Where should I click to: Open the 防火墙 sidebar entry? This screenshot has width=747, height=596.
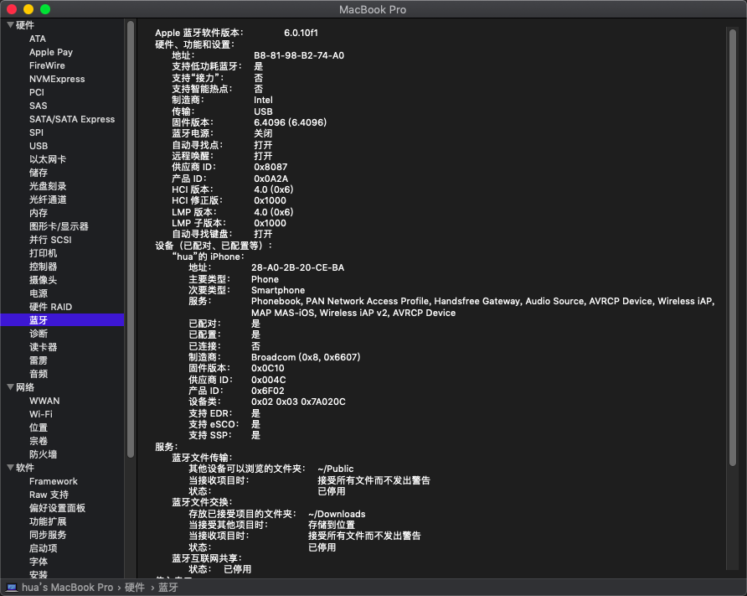point(43,453)
